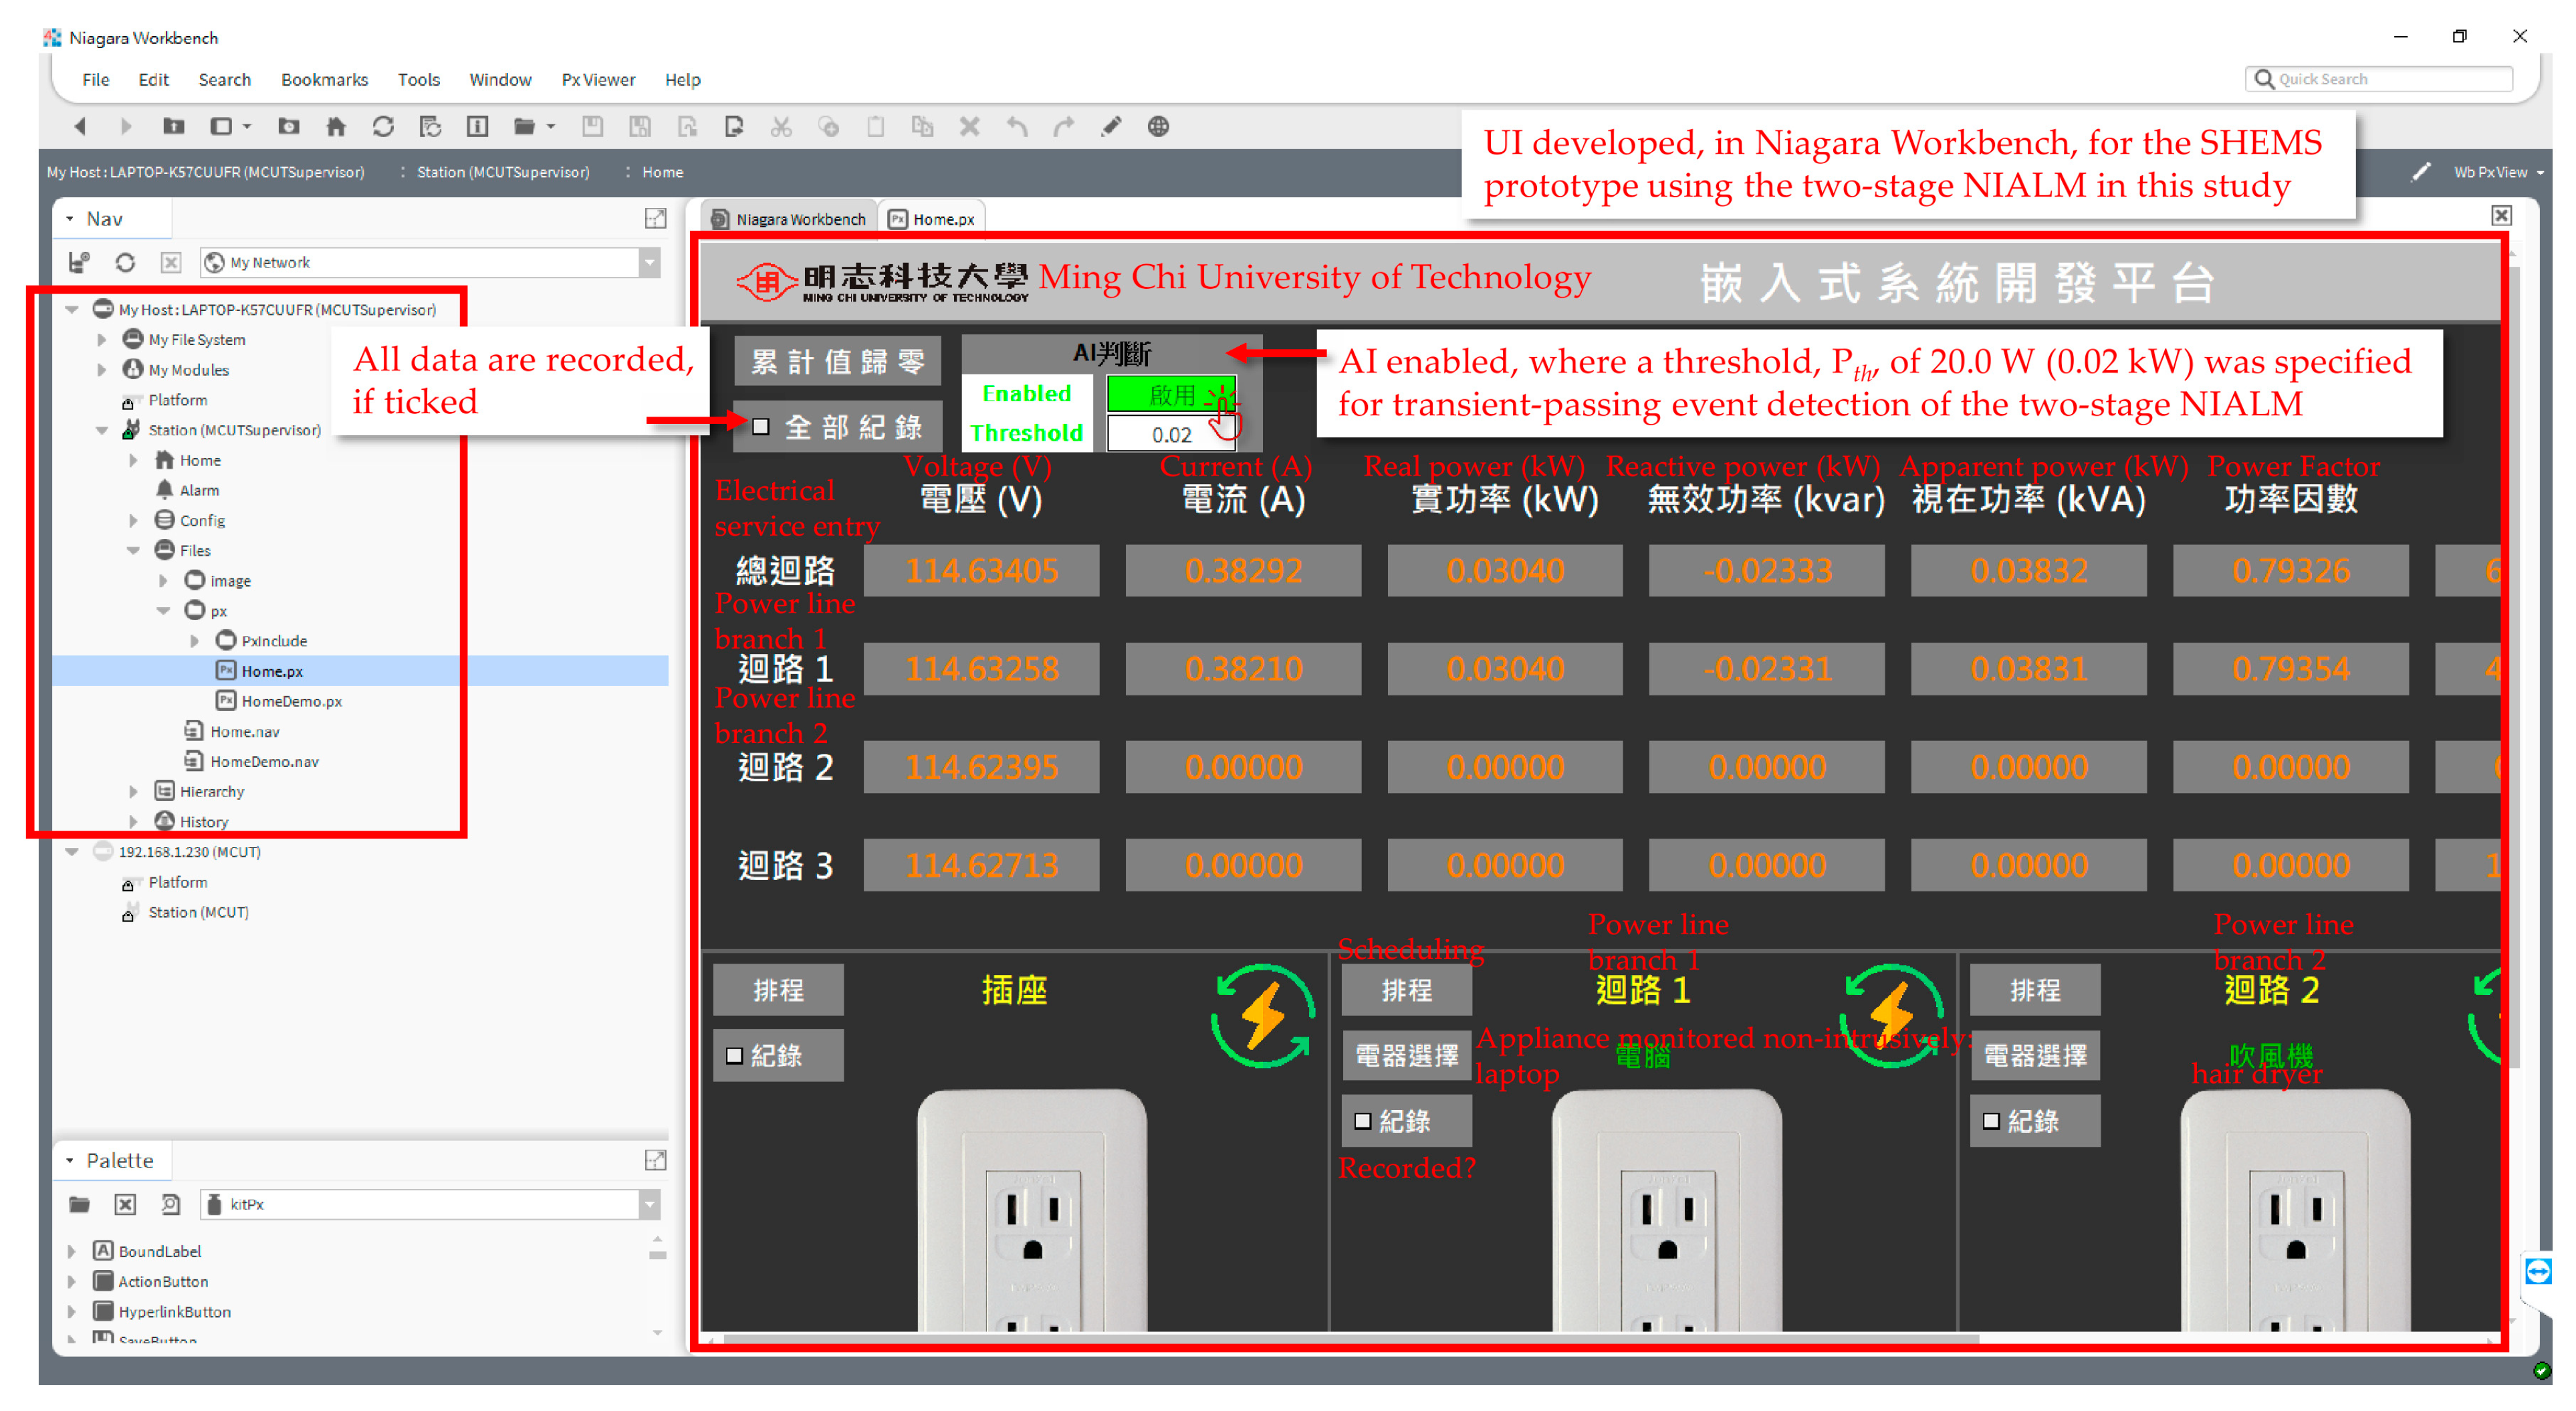The height and width of the screenshot is (1411, 2576).
Task: Click the Up Level folder icon
Action: (174, 127)
